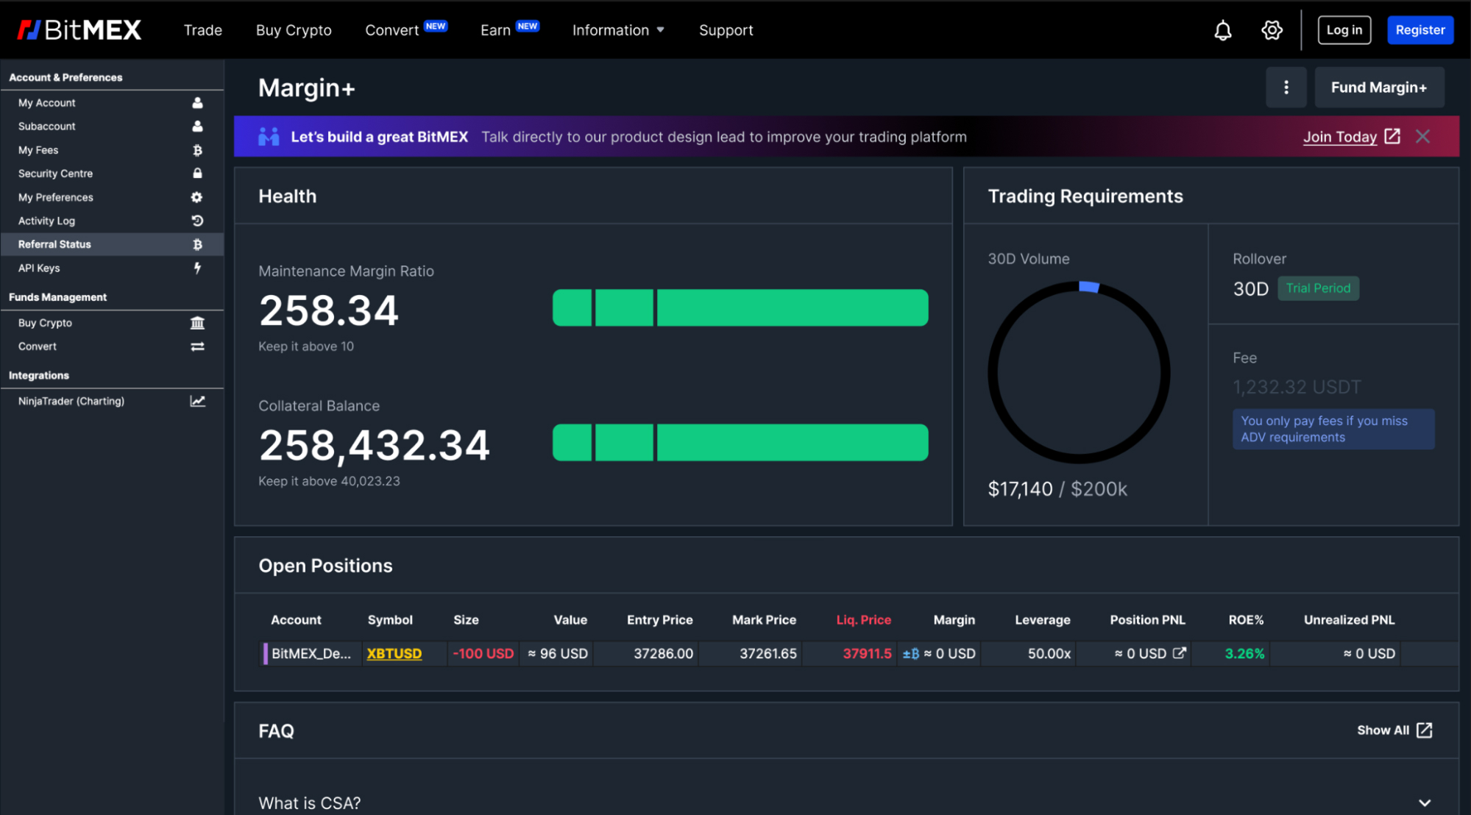Open Position PNL external link icon
The height and width of the screenshot is (815, 1471).
tap(1179, 652)
